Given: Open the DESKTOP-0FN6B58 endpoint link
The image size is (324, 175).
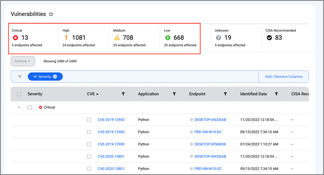Looking at the screenshot, I should tap(210, 144).
